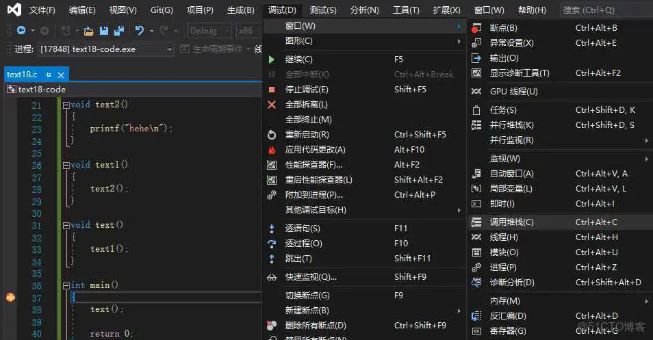The height and width of the screenshot is (340, 653).
Task: Click the Restart Performance Profiler icon
Action: 272,180
